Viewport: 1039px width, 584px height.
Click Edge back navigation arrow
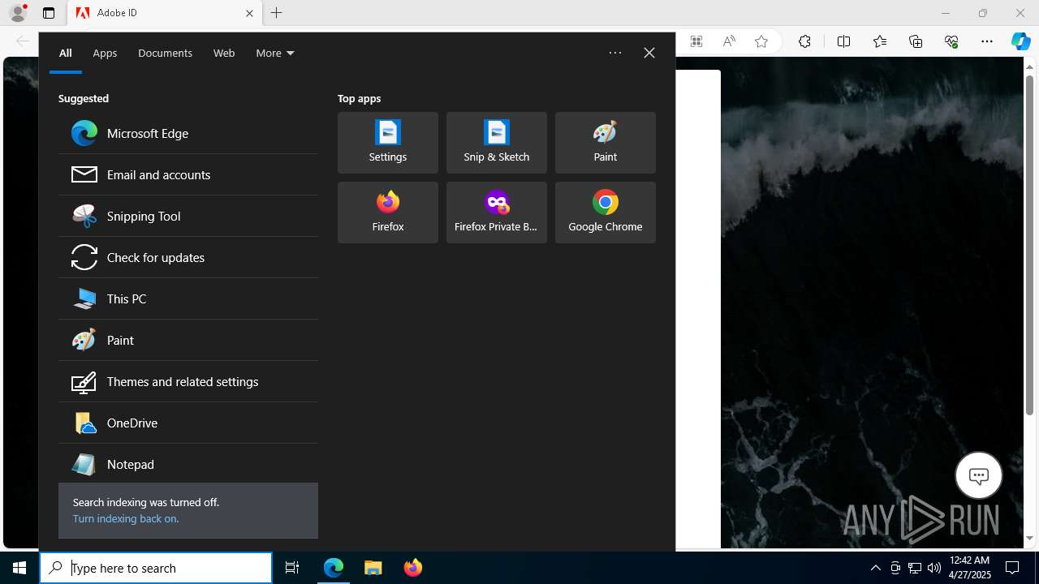[23, 41]
